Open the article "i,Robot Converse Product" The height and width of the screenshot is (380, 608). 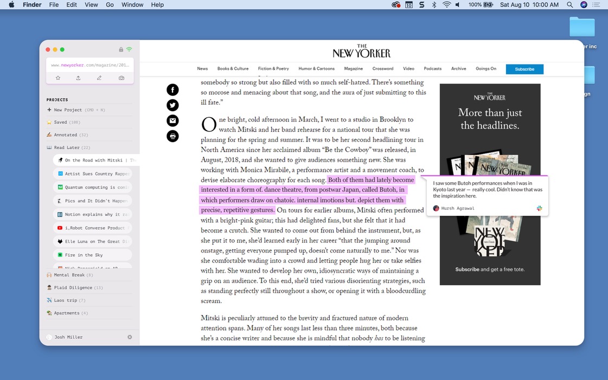point(92,228)
